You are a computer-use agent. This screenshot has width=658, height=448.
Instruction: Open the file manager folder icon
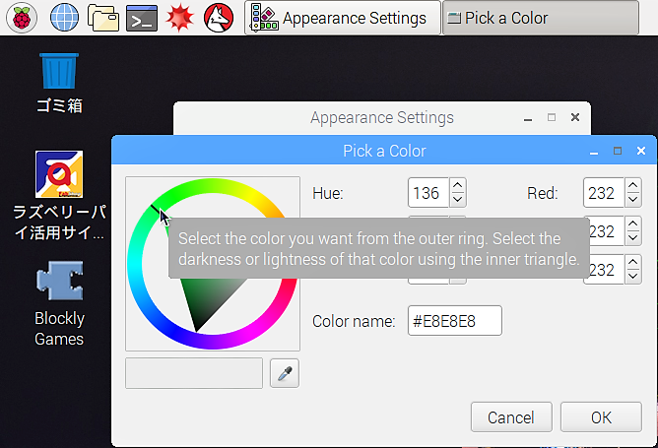click(103, 18)
